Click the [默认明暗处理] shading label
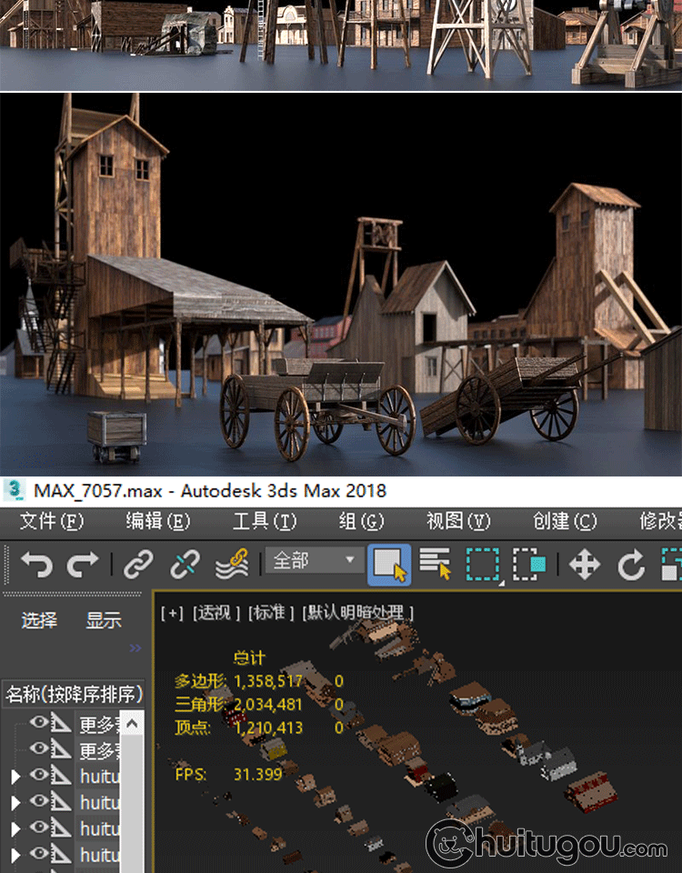Image resolution: width=682 pixels, height=873 pixels. [358, 612]
